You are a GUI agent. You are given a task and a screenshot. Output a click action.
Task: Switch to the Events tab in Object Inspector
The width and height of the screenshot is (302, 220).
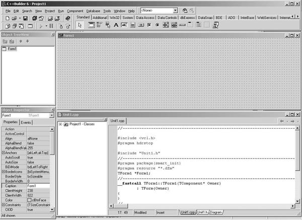point(26,122)
